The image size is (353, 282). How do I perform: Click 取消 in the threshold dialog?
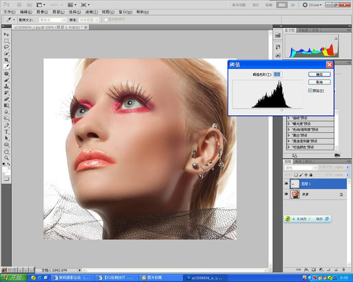tap(319, 82)
